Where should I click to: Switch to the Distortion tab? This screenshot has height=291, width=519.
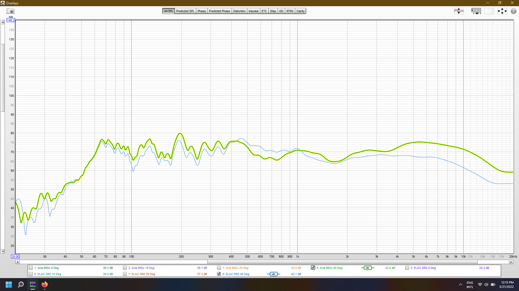[239, 11]
